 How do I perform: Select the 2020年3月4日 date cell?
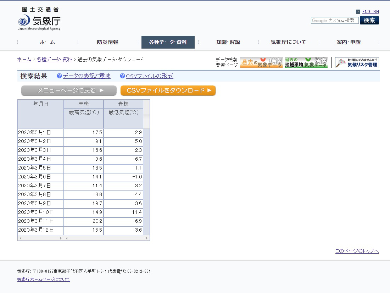pos(41,159)
